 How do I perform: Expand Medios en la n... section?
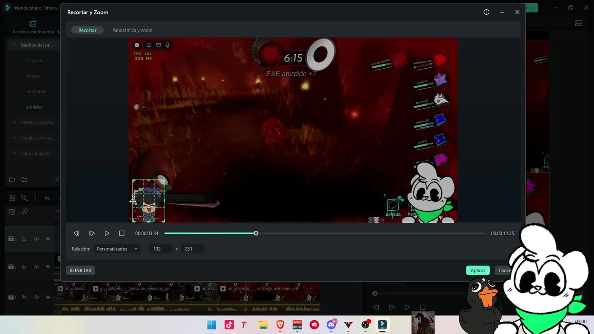pos(15,138)
